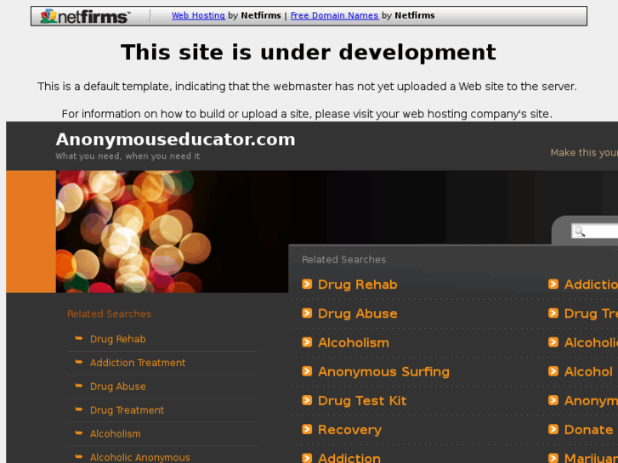The height and width of the screenshot is (463, 618).
Task: Click the gray 'Related Searches' main panel heading
Action: pyautogui.click(x=343, y=260)
